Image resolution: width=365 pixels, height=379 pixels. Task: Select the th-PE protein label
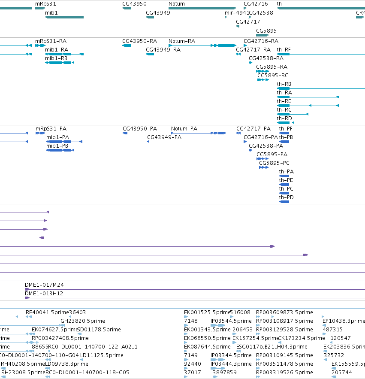[x=286, y=180]
